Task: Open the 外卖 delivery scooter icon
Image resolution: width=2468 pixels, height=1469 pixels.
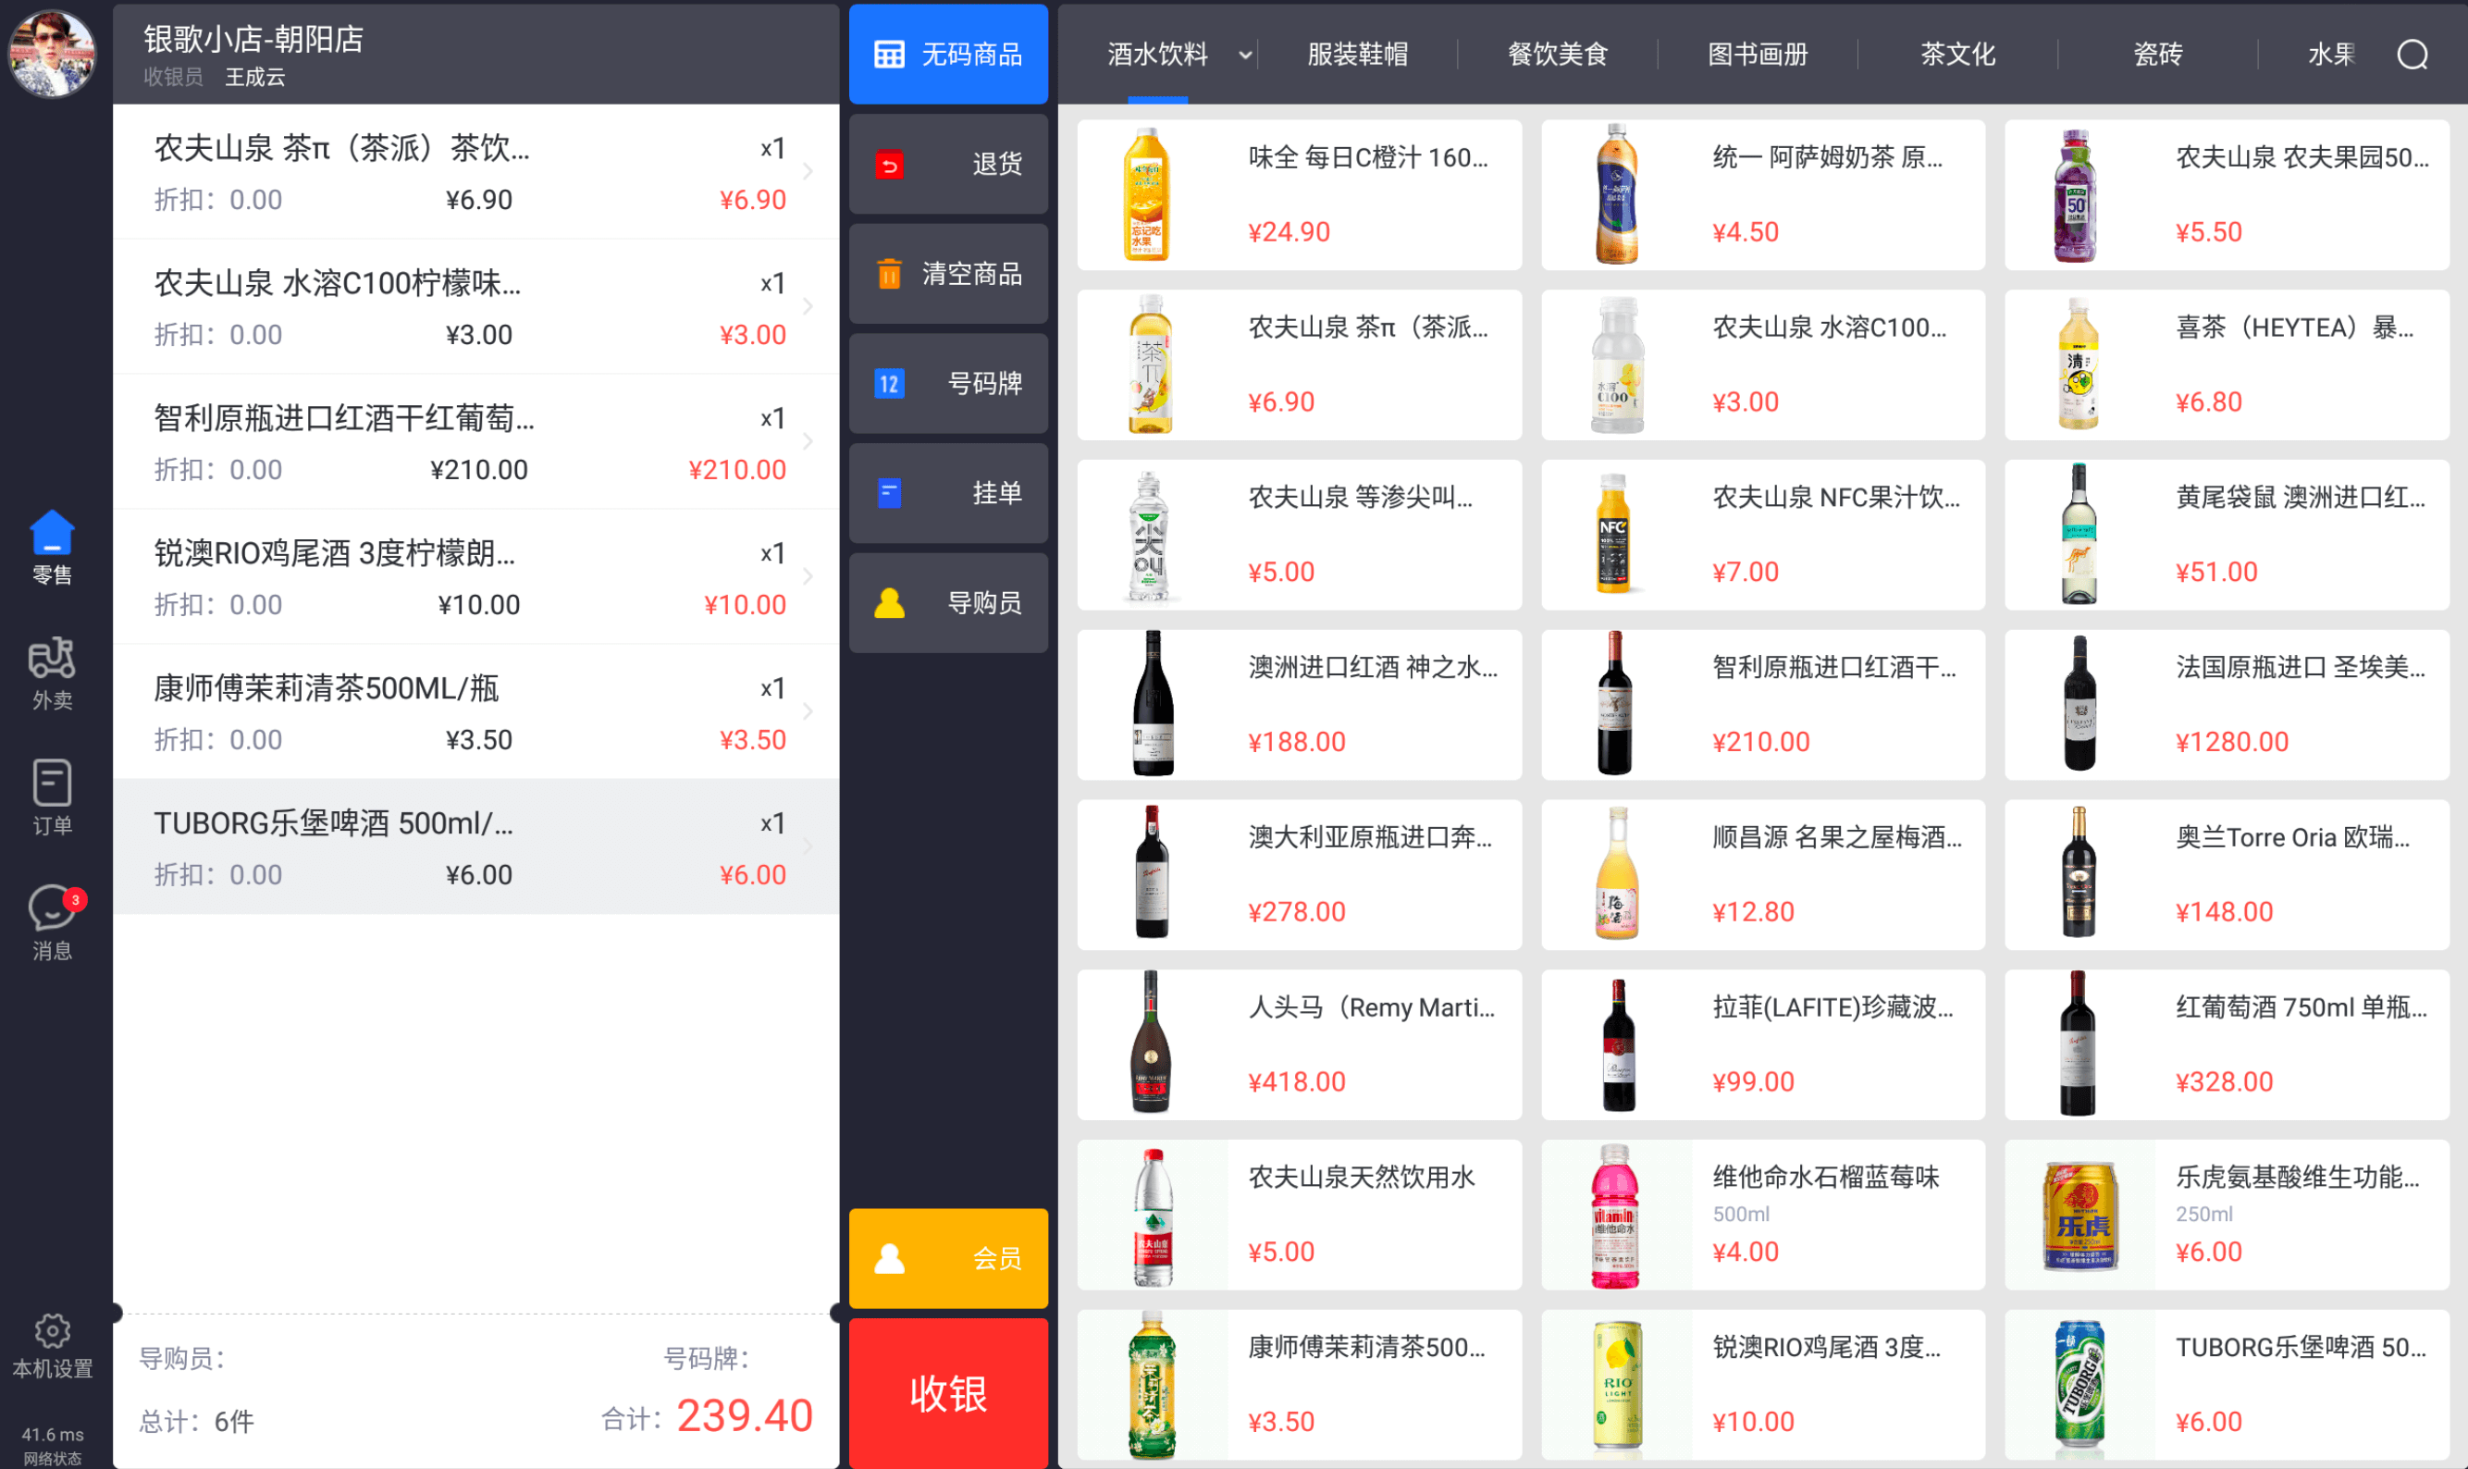Action: pos(53,659)
